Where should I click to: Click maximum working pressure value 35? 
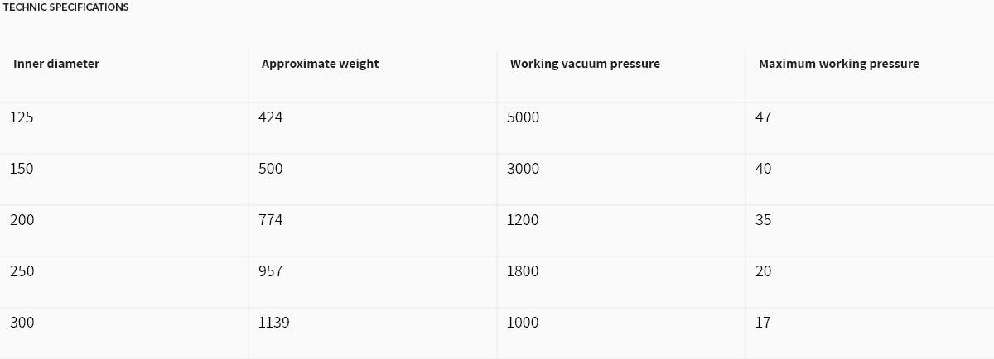[x=763, y=220]
